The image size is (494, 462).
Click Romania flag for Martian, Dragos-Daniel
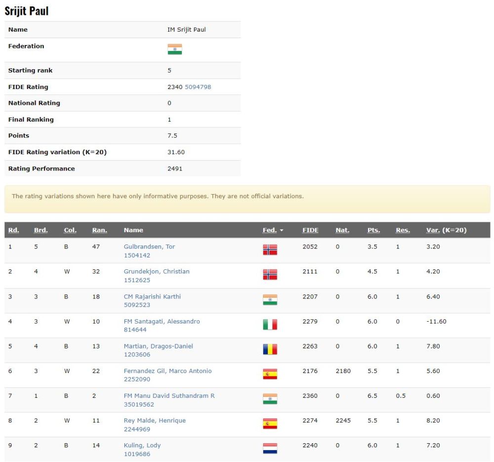(x=270, y=349)
